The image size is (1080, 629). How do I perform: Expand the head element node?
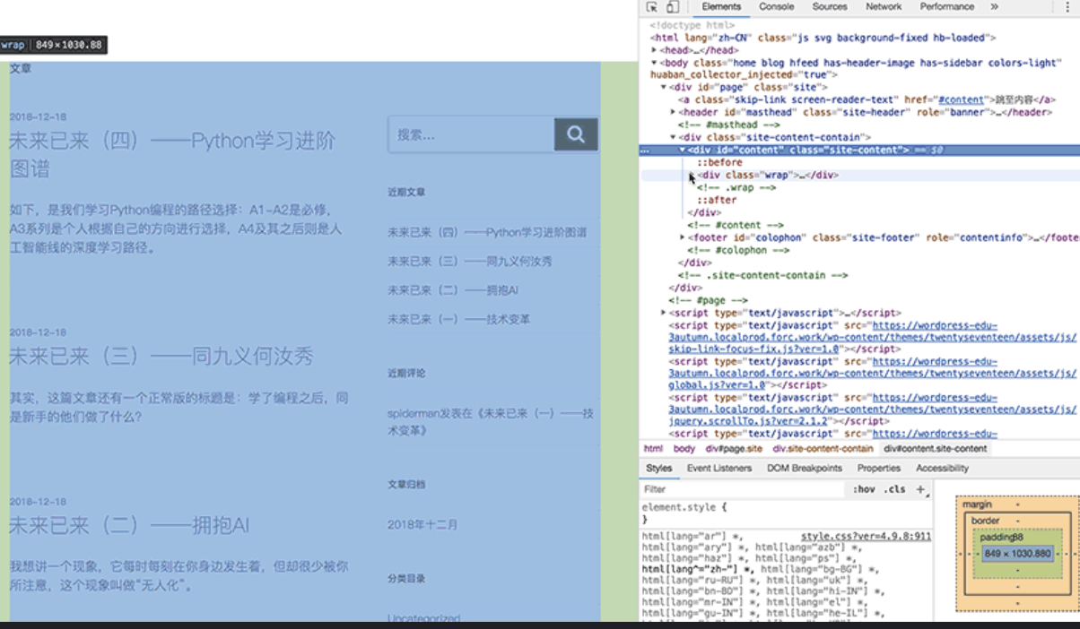[655, 50]
